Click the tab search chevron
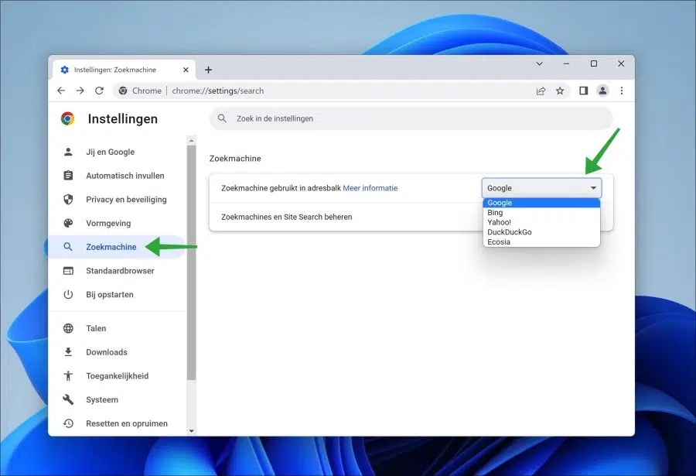696x476 pixels. [x=539, y=63]
